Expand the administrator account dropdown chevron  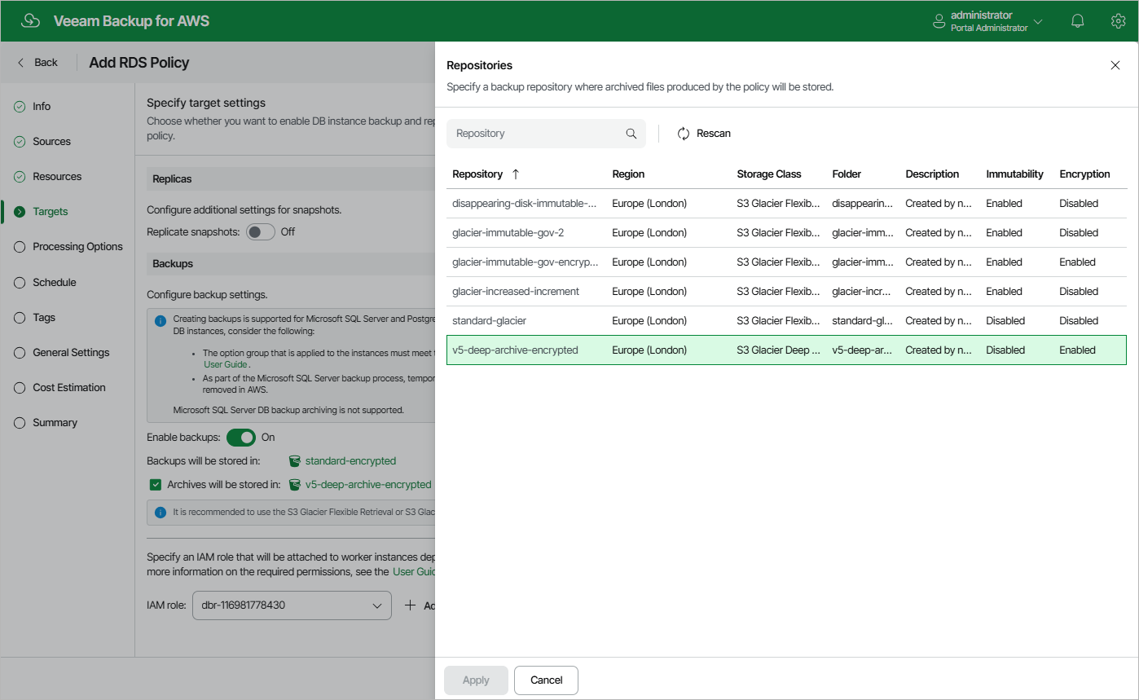pos(1038,22)
